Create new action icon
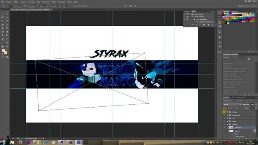 click(x=208, y=25)
